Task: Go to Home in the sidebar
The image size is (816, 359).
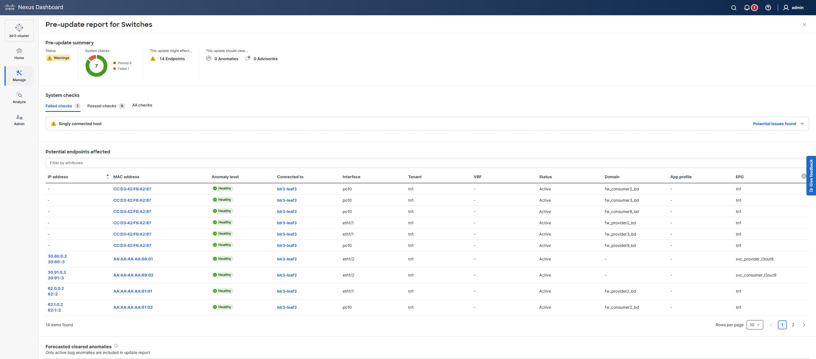Action: [19, 54]
